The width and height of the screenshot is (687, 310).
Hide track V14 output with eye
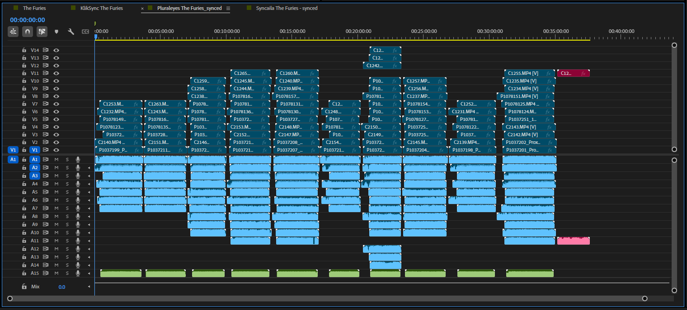56,50
